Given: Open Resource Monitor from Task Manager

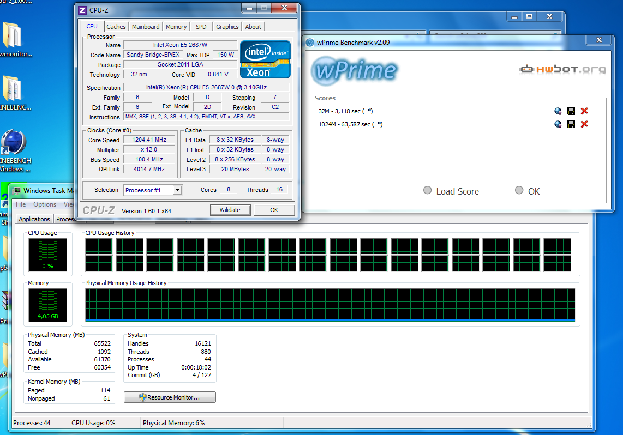Looking at the screenshot, I should [170, 397].
